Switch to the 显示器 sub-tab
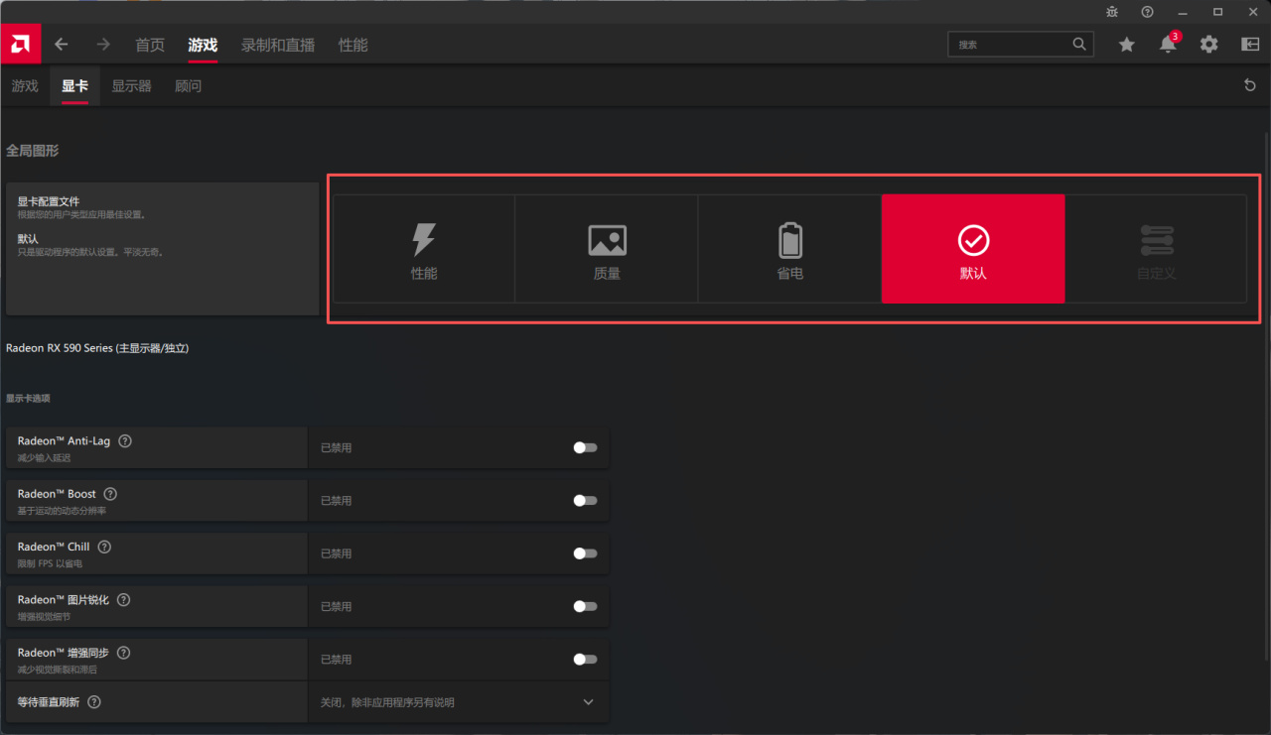This screenshot has height=735, width=1271. pos(131,86)
